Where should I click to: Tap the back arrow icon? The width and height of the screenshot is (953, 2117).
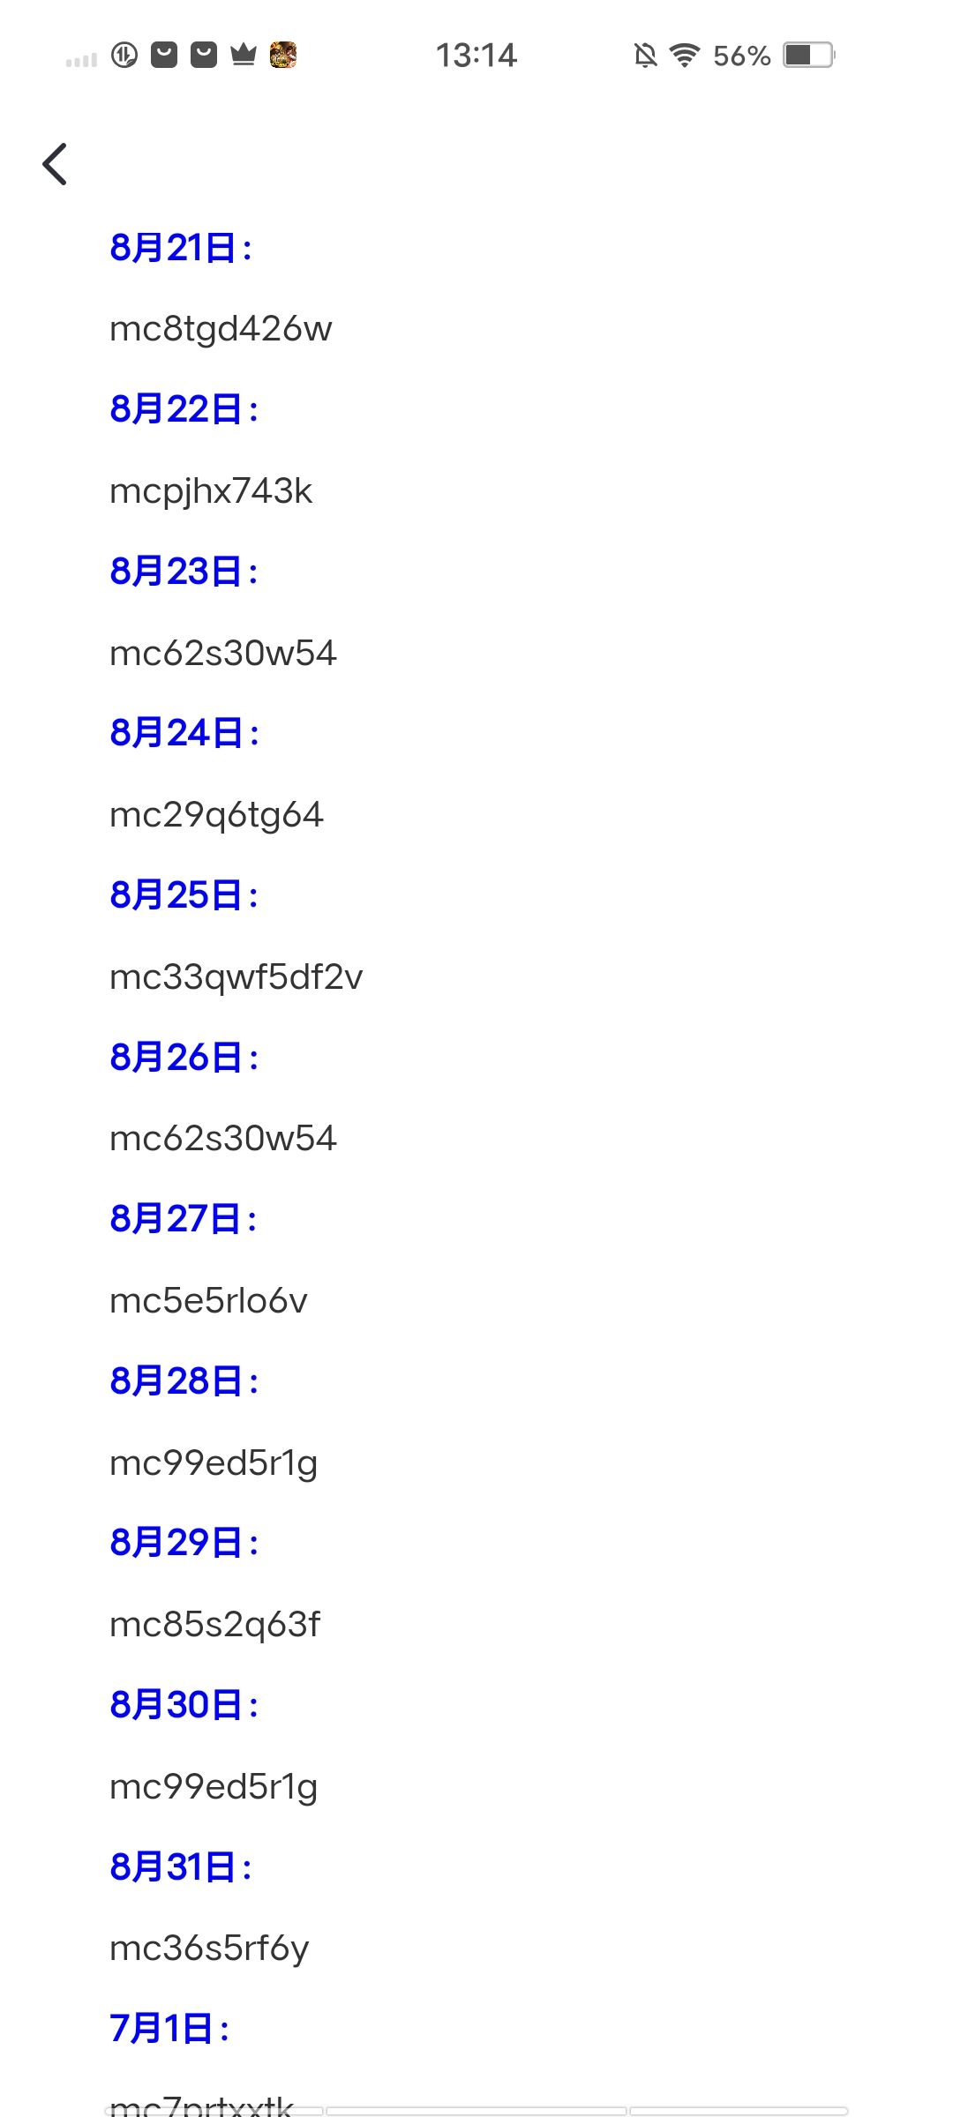(55, 164)
